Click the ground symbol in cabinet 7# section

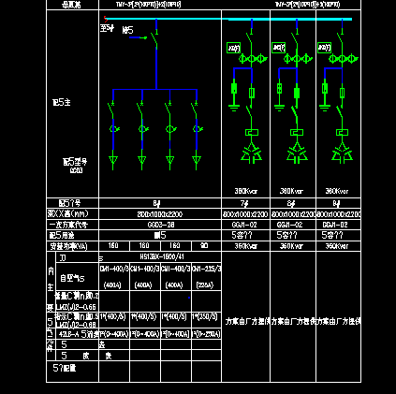pos(234,108)
